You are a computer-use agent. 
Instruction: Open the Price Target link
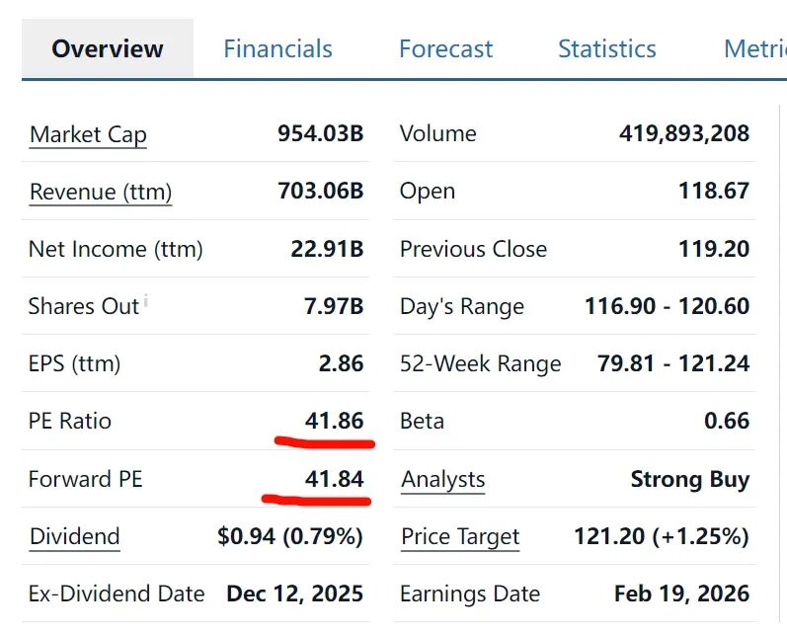pos(460,537)
